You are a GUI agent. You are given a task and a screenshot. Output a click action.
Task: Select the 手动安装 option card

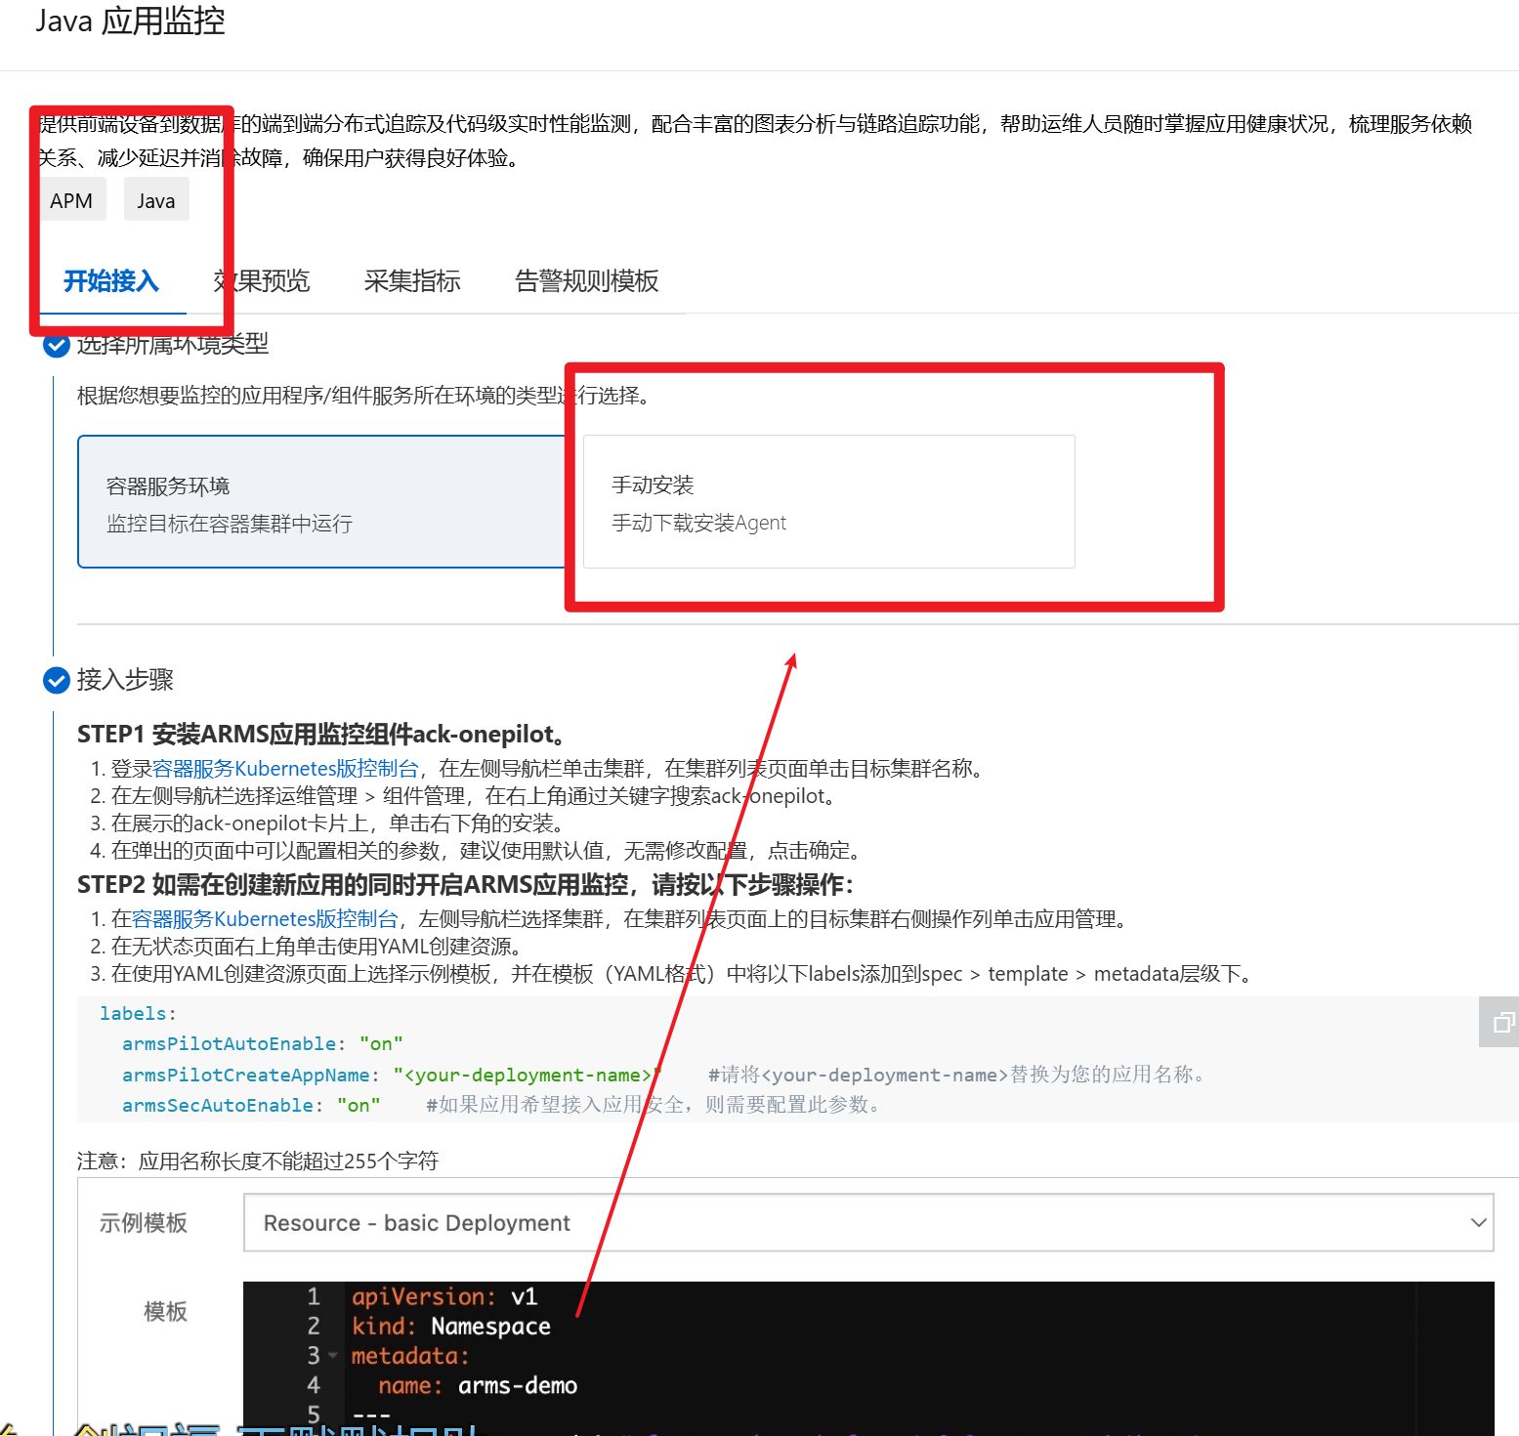pos(829,502)
